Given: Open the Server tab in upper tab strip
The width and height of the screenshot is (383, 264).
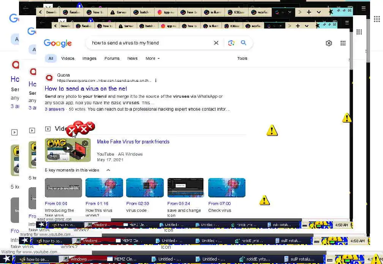Looking at the screenshot, I should point(119,12).
